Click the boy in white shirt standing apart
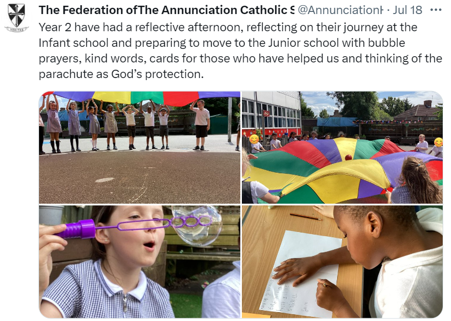Viewport: 451px width, 321px height. coord(201,124)
